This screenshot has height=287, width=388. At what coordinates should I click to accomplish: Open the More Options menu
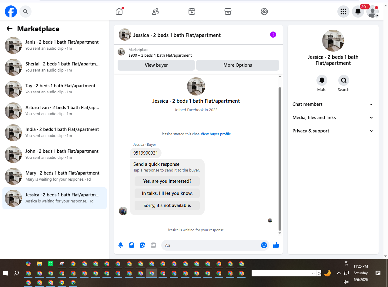click(238, 65)
